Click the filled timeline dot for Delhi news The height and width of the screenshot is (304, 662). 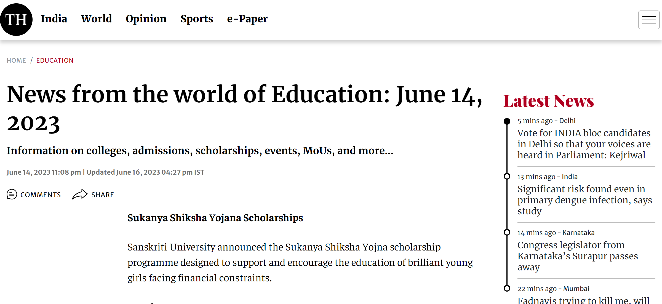507,121
